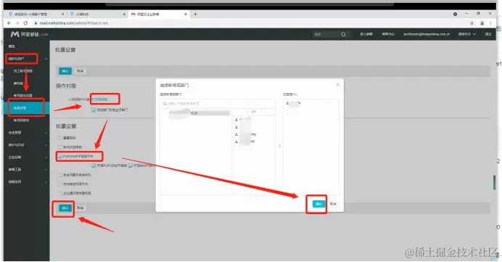Viewport: 502px width, 262px height.
Task: Open 账号默认设置 in the sidebar
Action: (22, 96)
